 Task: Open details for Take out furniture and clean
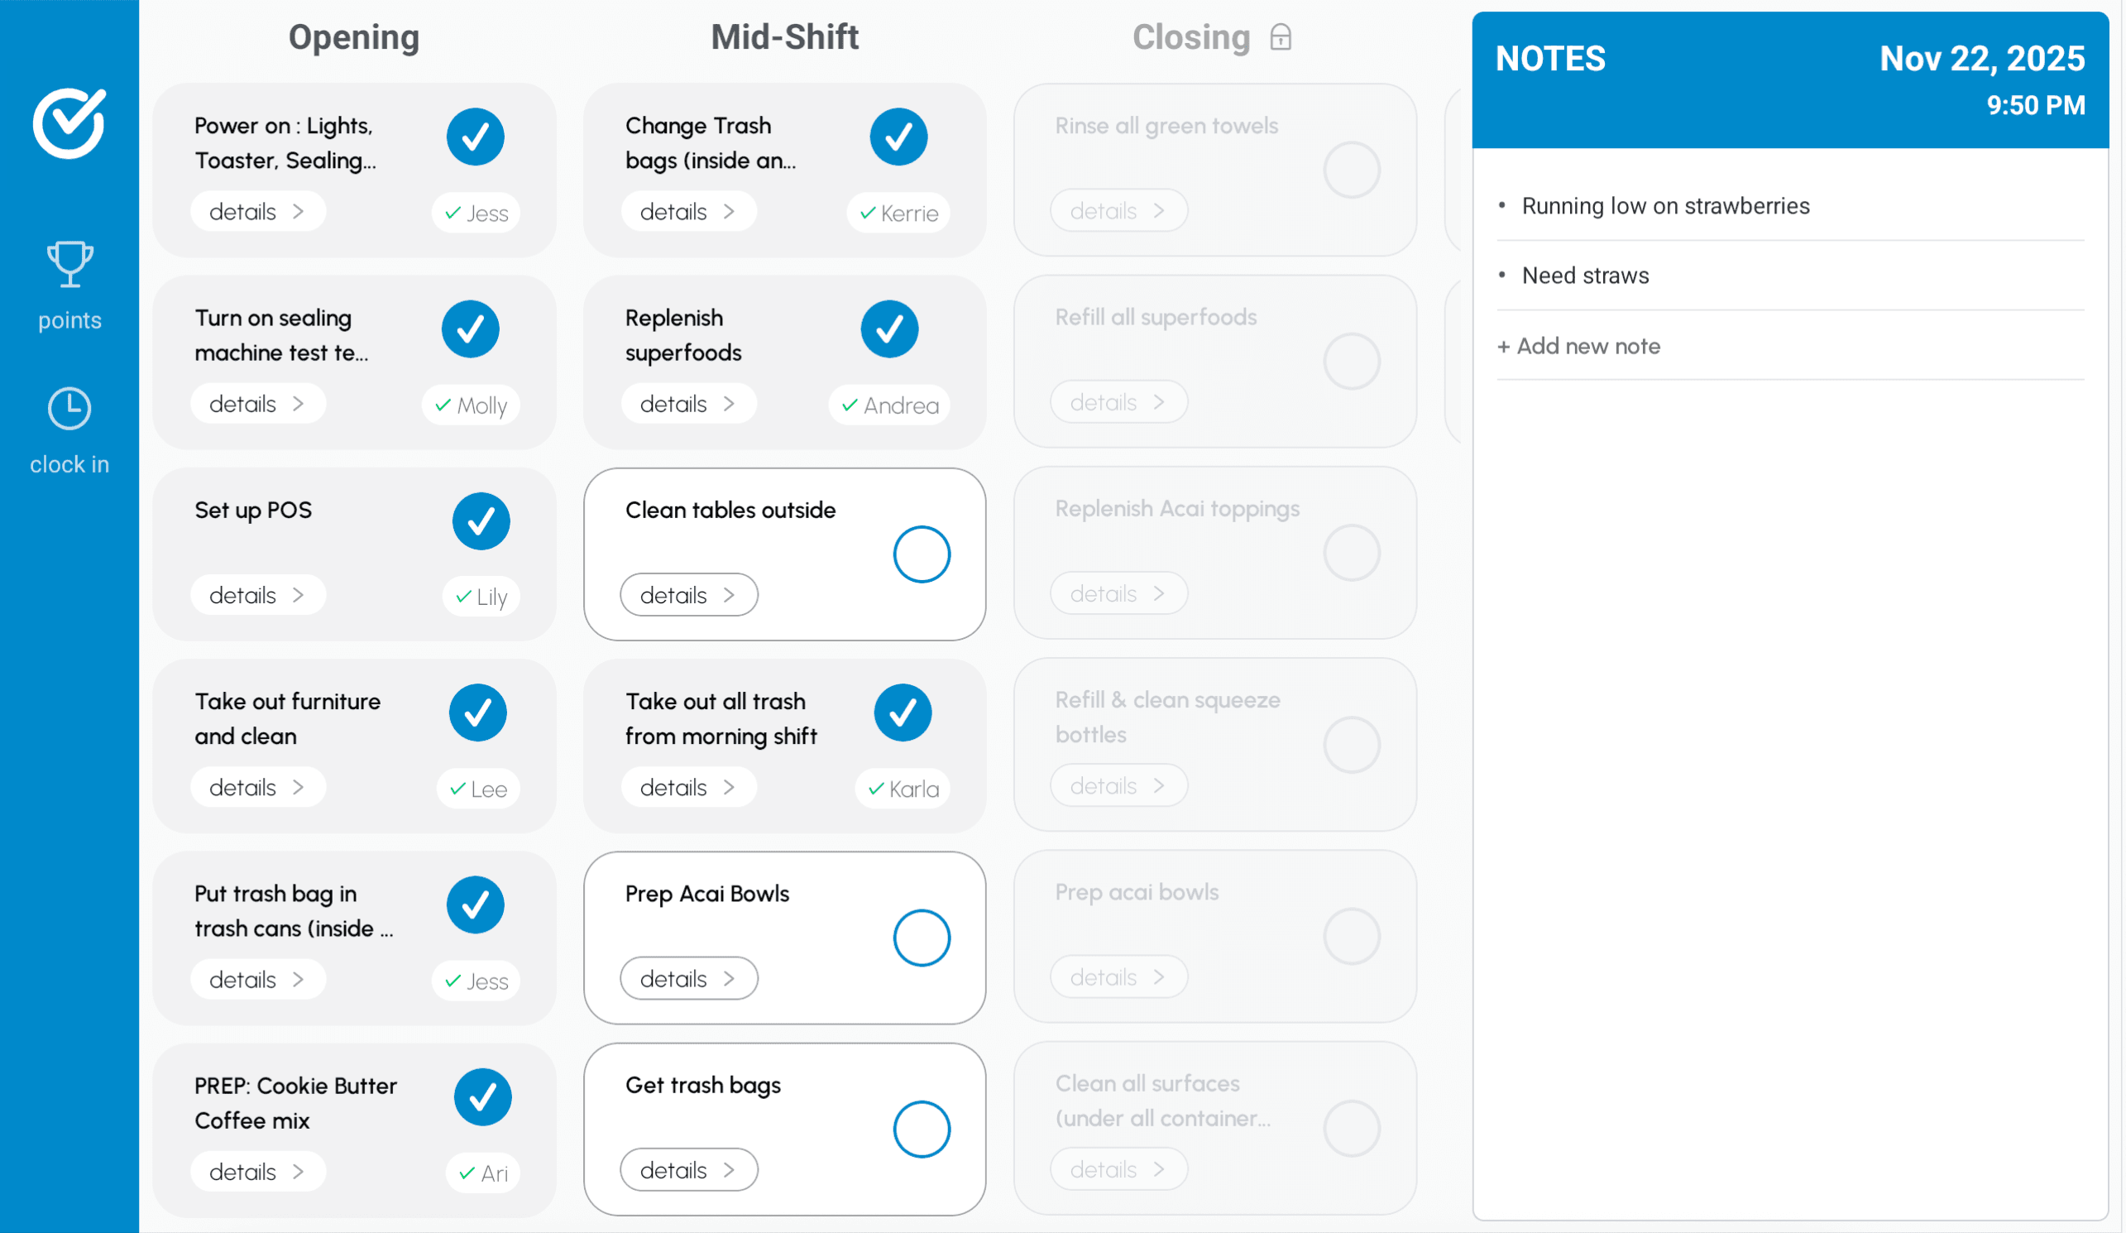(257, 788)
